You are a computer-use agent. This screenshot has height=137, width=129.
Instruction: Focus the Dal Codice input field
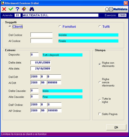(42, 35)
